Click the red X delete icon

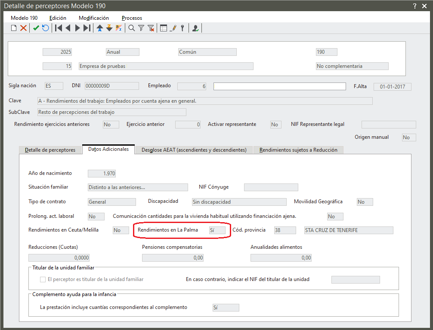23,28
